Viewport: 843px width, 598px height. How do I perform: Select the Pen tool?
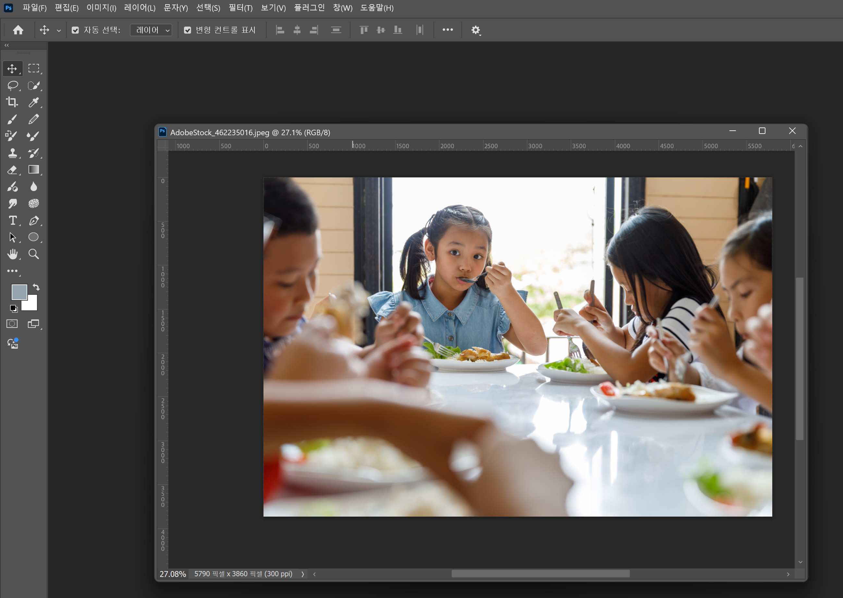tap(33, 220)
